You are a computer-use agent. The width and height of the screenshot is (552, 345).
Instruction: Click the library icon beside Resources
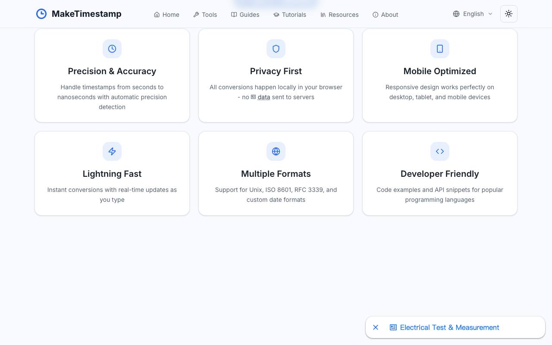[323, 15]
